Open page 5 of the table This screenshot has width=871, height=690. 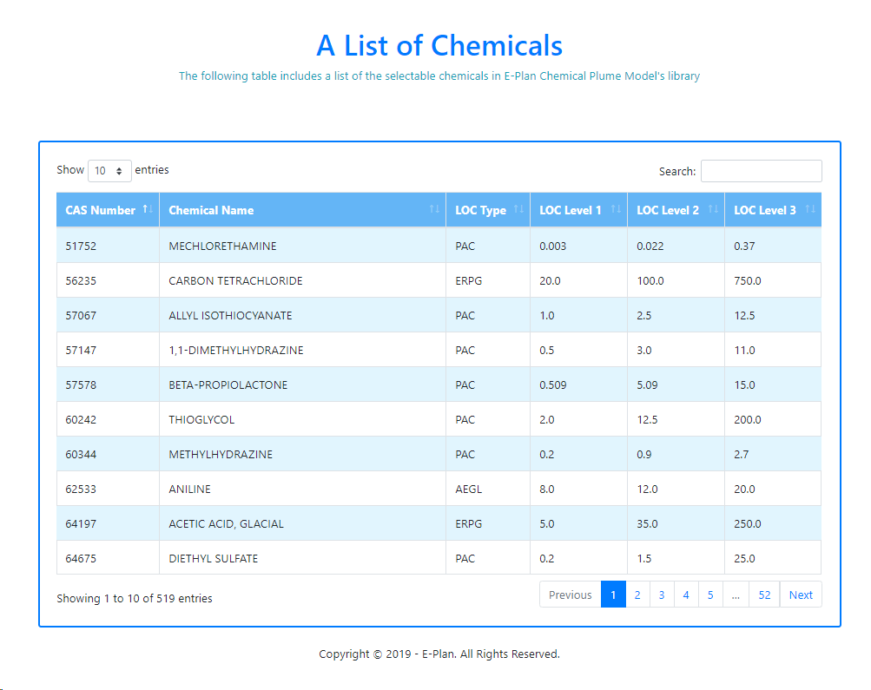pos(710,595)
